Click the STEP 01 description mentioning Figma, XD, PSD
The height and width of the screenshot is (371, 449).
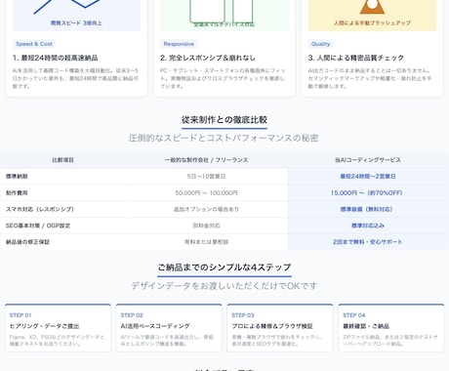point(57,340)
